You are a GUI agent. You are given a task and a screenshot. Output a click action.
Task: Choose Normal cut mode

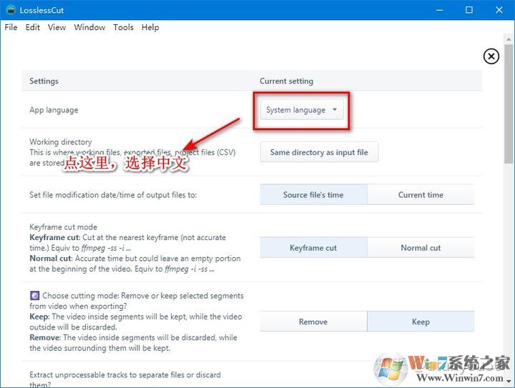(x=421, y=248)
